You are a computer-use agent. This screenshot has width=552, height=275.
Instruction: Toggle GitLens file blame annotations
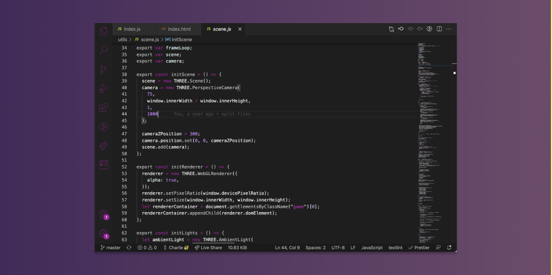429,29
